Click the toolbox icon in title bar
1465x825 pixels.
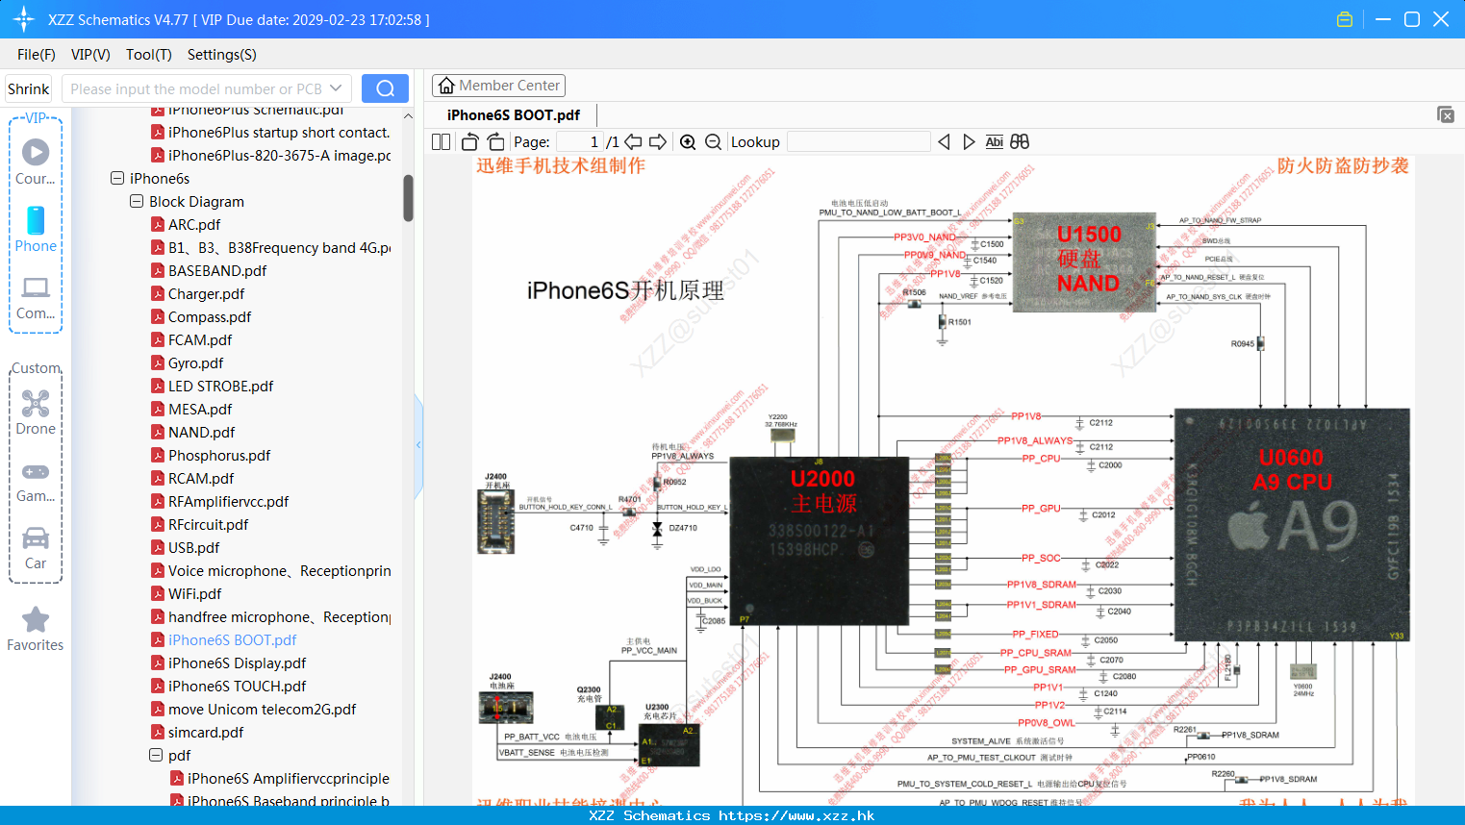tap(1345, 19)
